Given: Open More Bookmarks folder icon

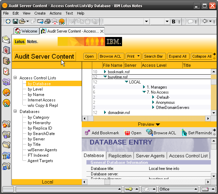Looking at the screenshot, I should point(6,145).
